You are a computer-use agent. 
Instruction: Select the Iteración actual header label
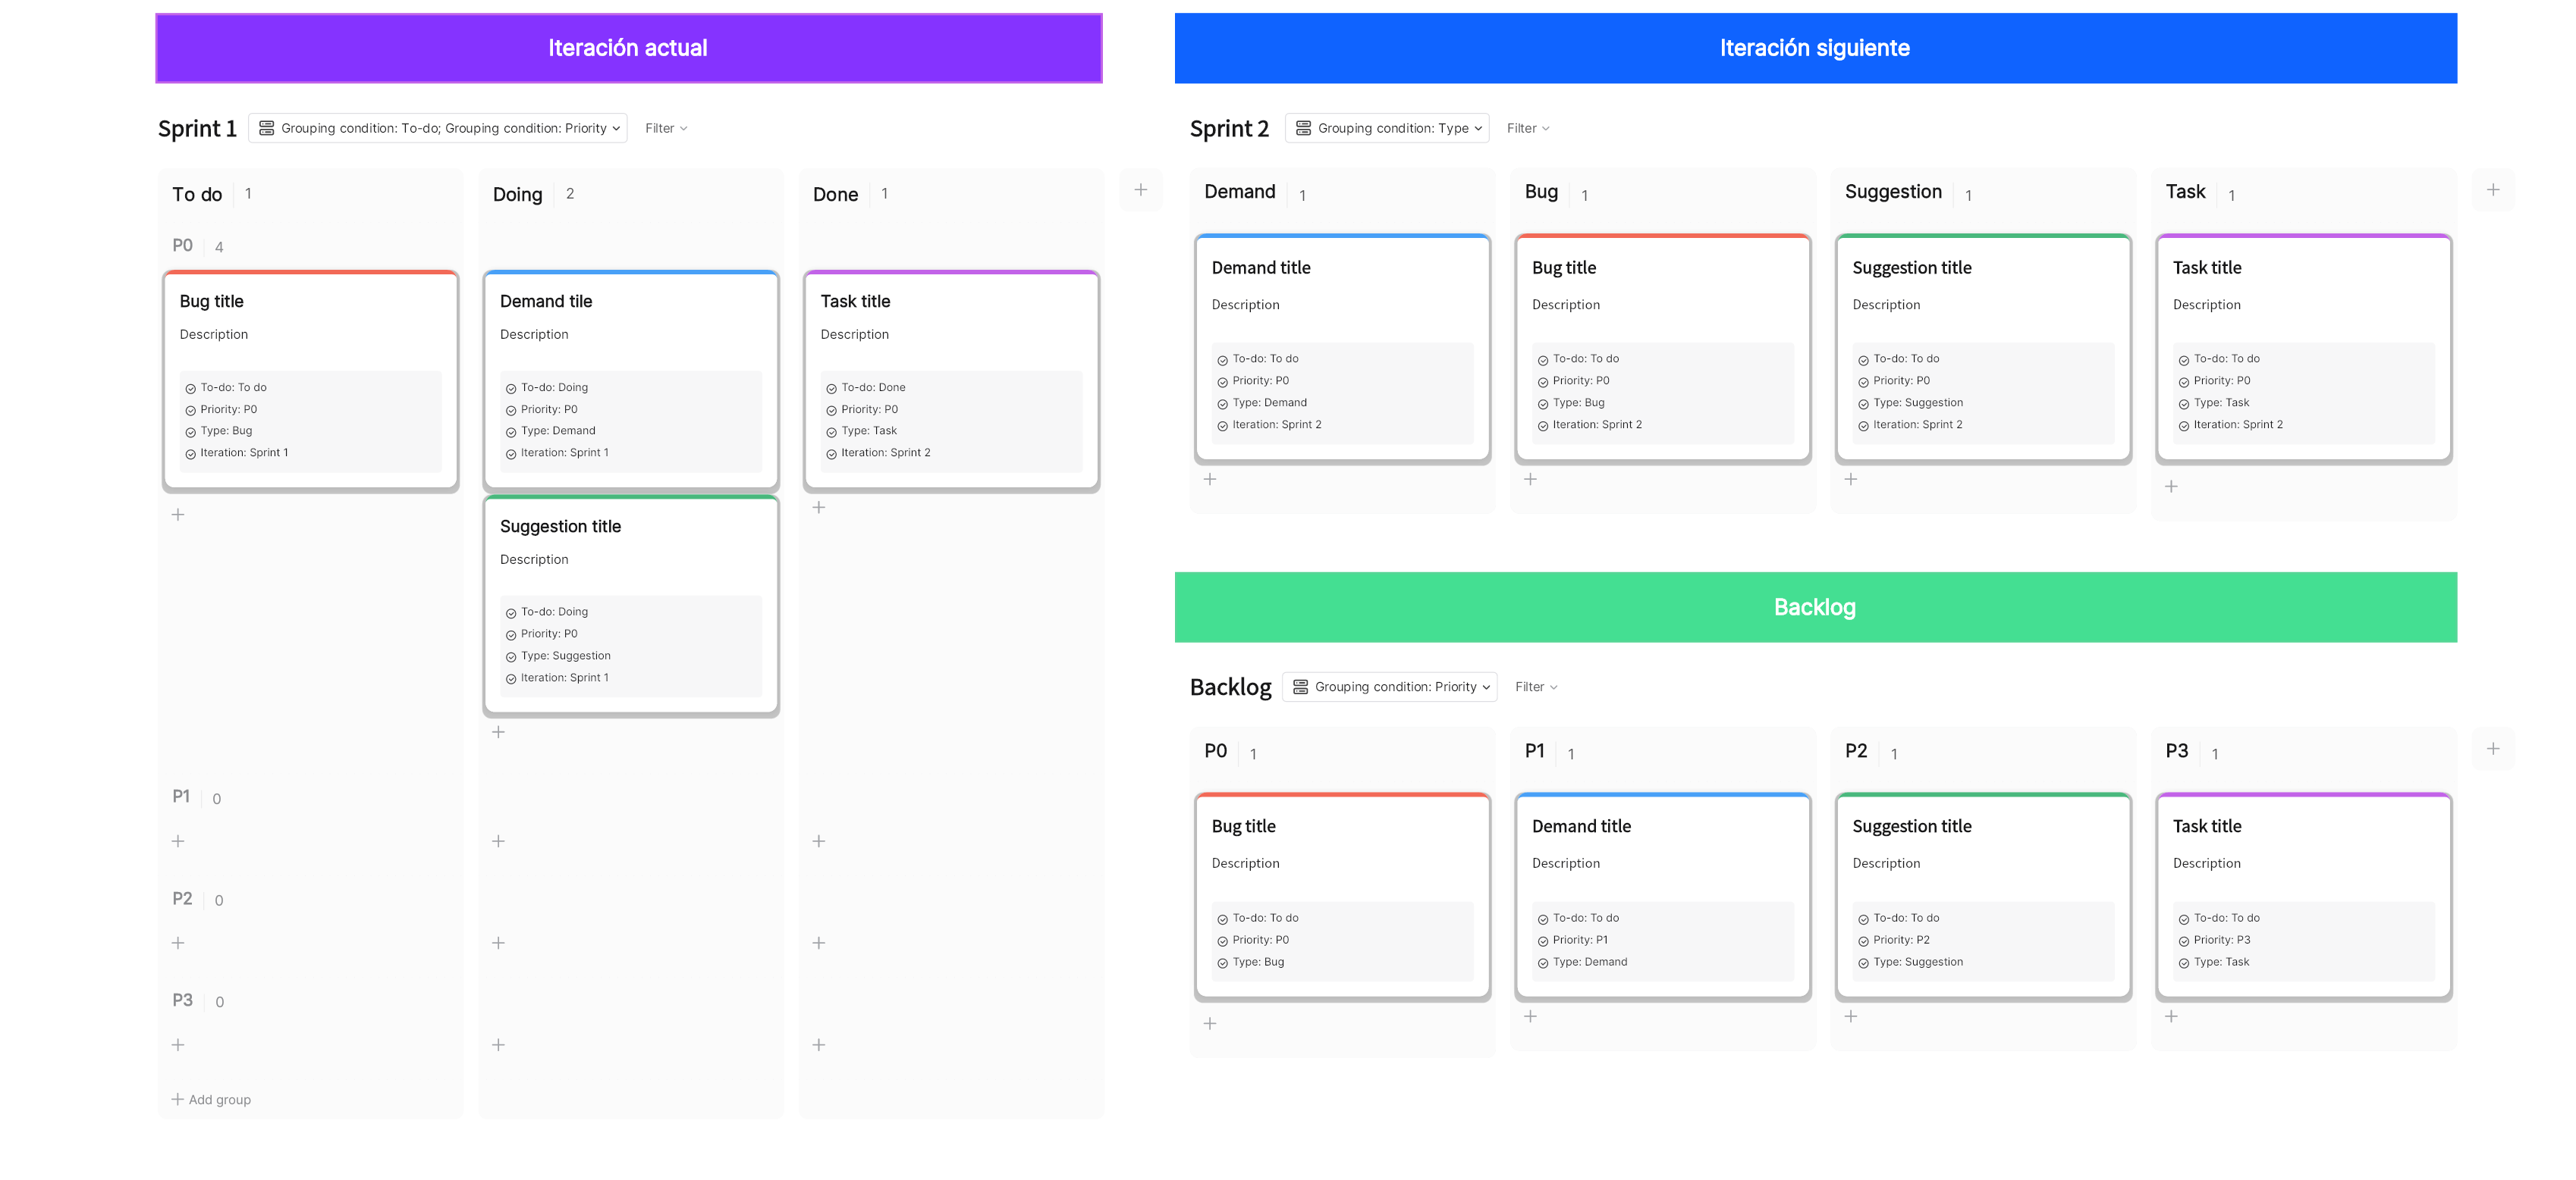[631, 46]
